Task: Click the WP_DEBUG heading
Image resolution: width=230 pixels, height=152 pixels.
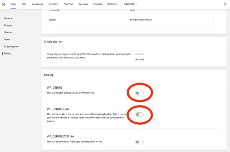Action: [x=54, y=88]
